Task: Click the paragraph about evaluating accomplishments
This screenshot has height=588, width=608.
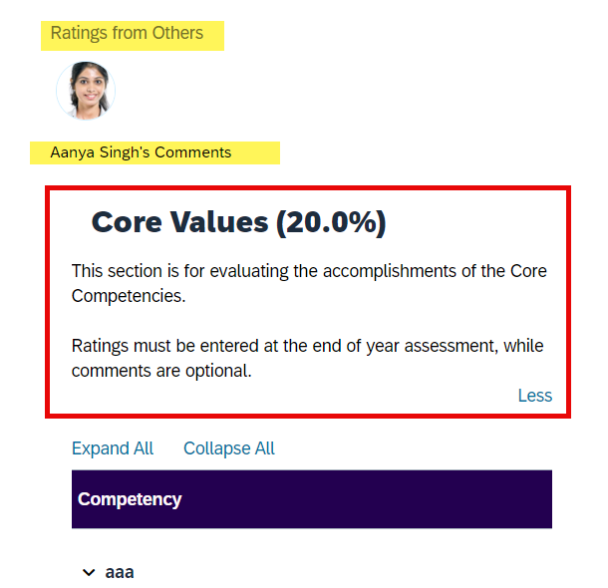Action: point(309,283)
